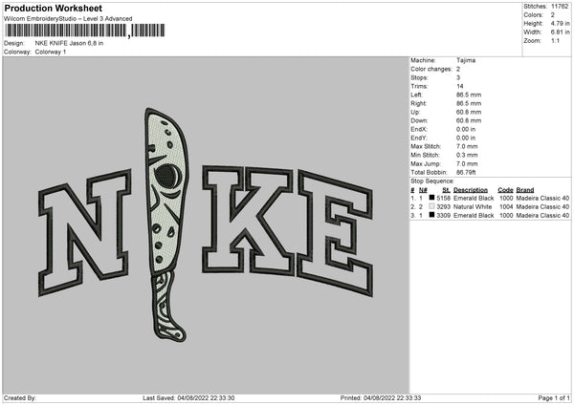Click the 'Created By:' footer label
The image size is (574, 405).
click(x=20, y=398)
